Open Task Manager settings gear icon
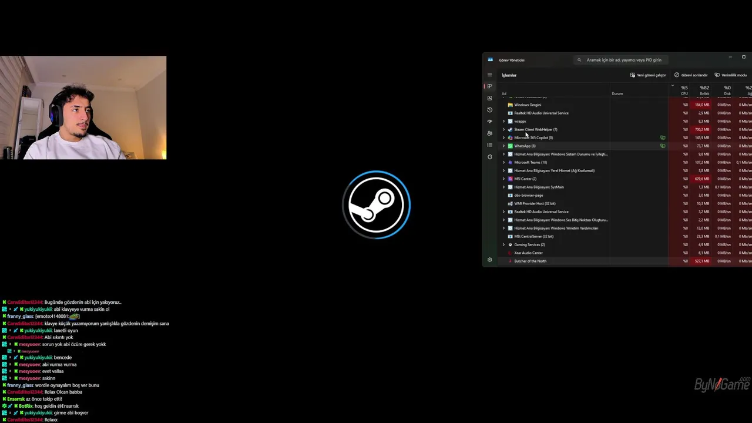This screenshot has width=752, height=423. tap(489, 260)
